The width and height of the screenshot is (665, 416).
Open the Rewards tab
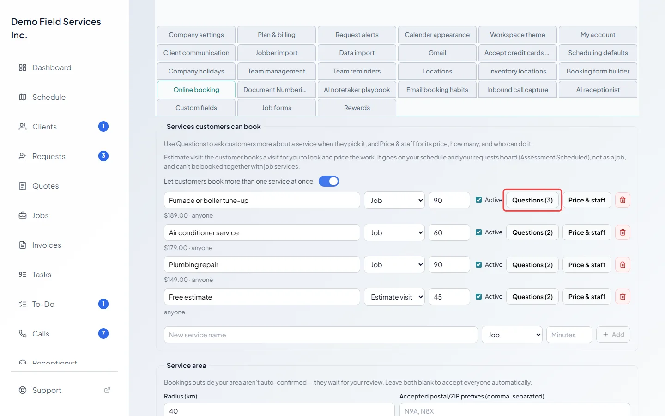click(x=357, y=108)
